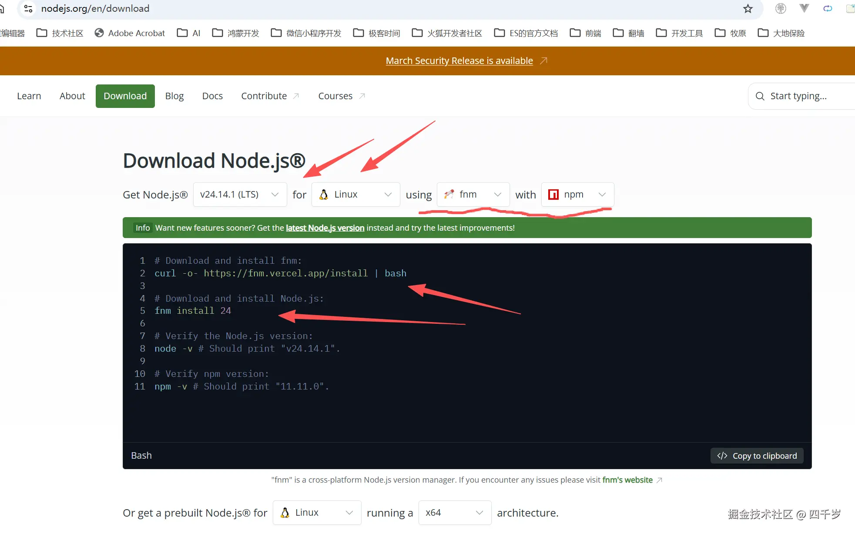The height and width of the screenshot is (534, 855).
Task: Click the sync loop extension icon
Action: pyautogui.click(x=828, y=8)
